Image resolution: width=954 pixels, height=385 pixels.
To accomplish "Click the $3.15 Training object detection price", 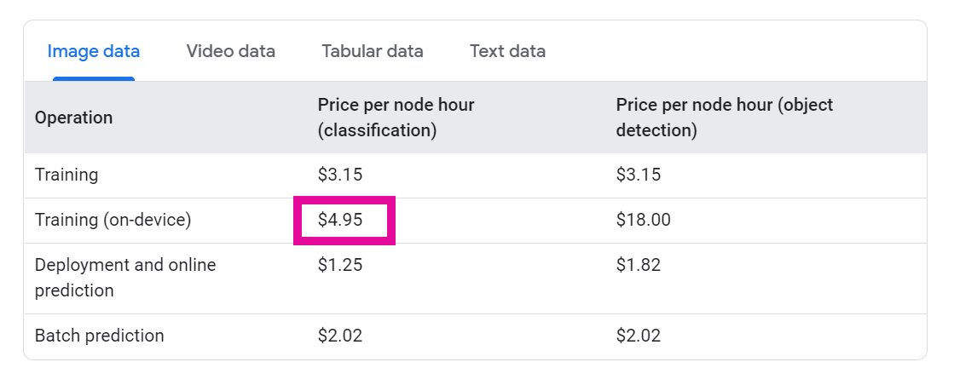I will 639,175.
